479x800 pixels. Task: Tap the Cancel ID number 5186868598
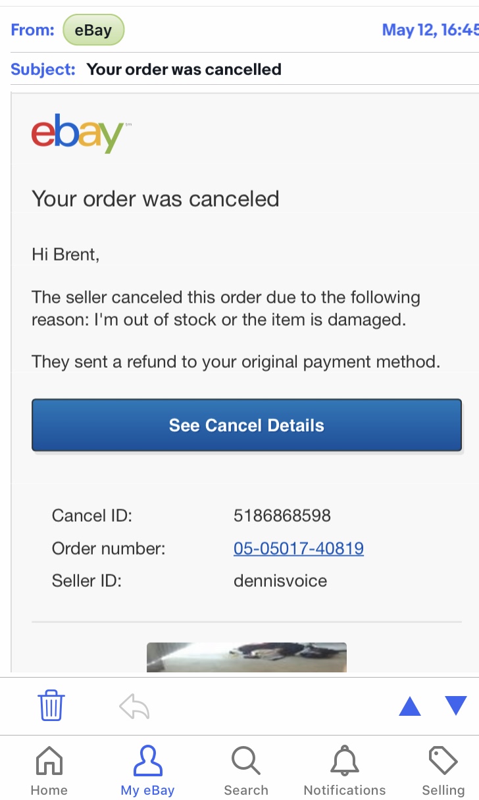point(282,516)
